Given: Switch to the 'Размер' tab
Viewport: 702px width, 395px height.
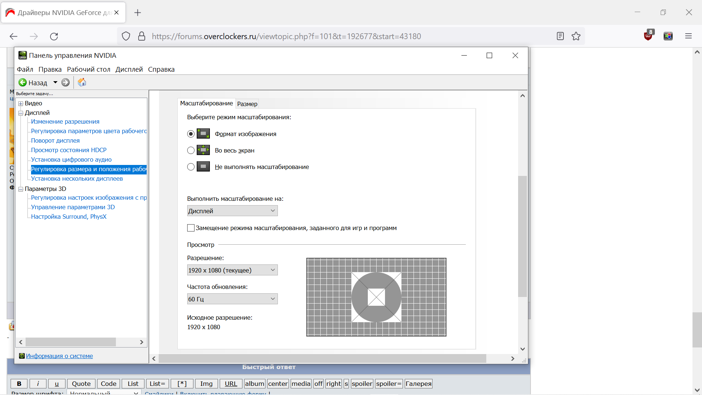Looking at the screenshot, I should pyautogui.click(x=247, y=104).
